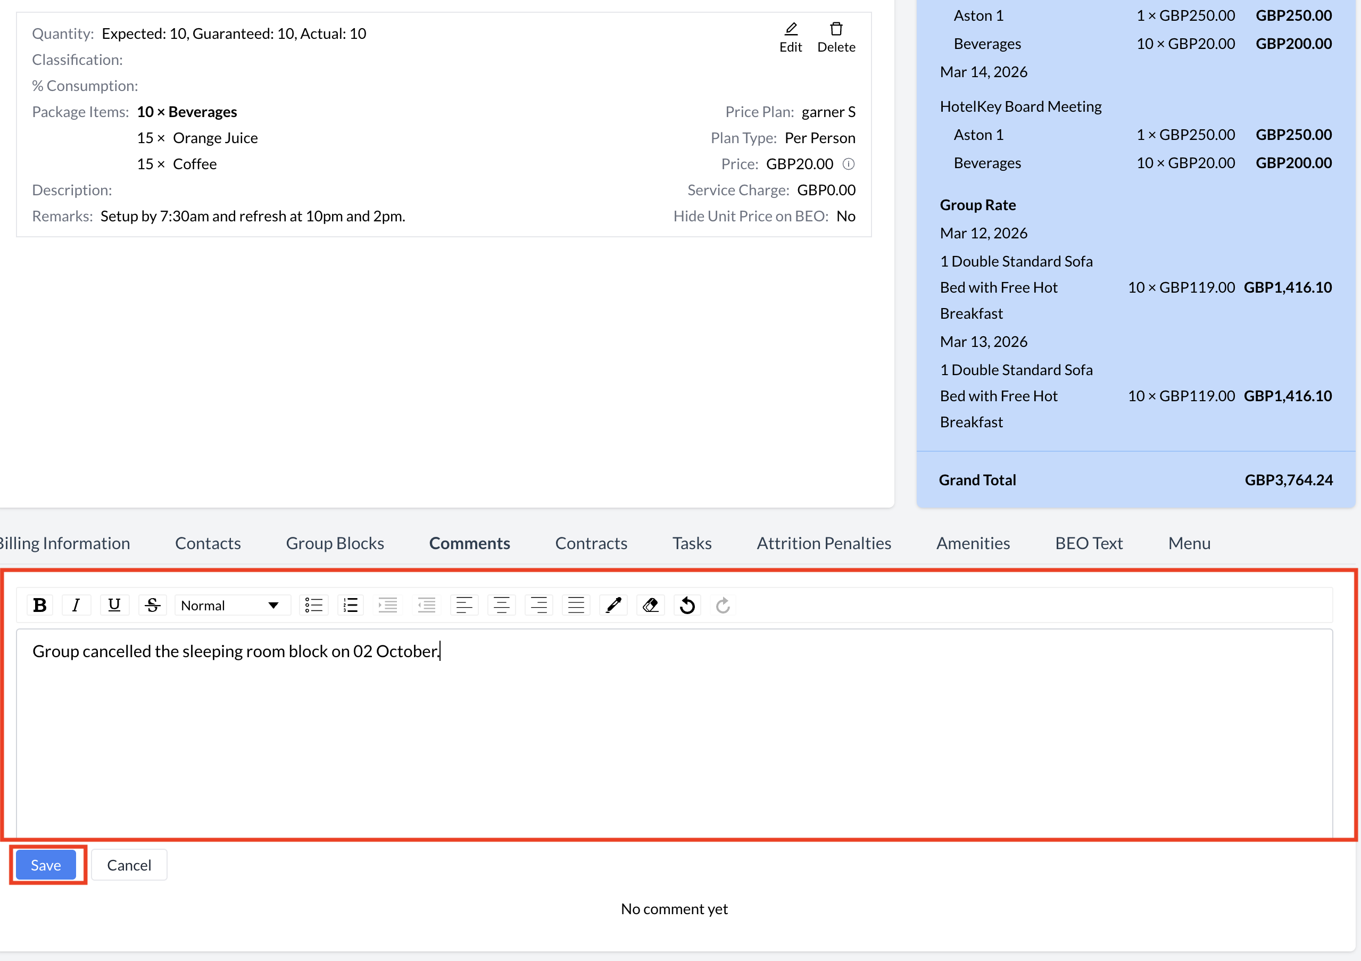The height and width of the screenshot is (961, 1361).
Task: Clear formatting with eraser icon
Action: point(650,606)
